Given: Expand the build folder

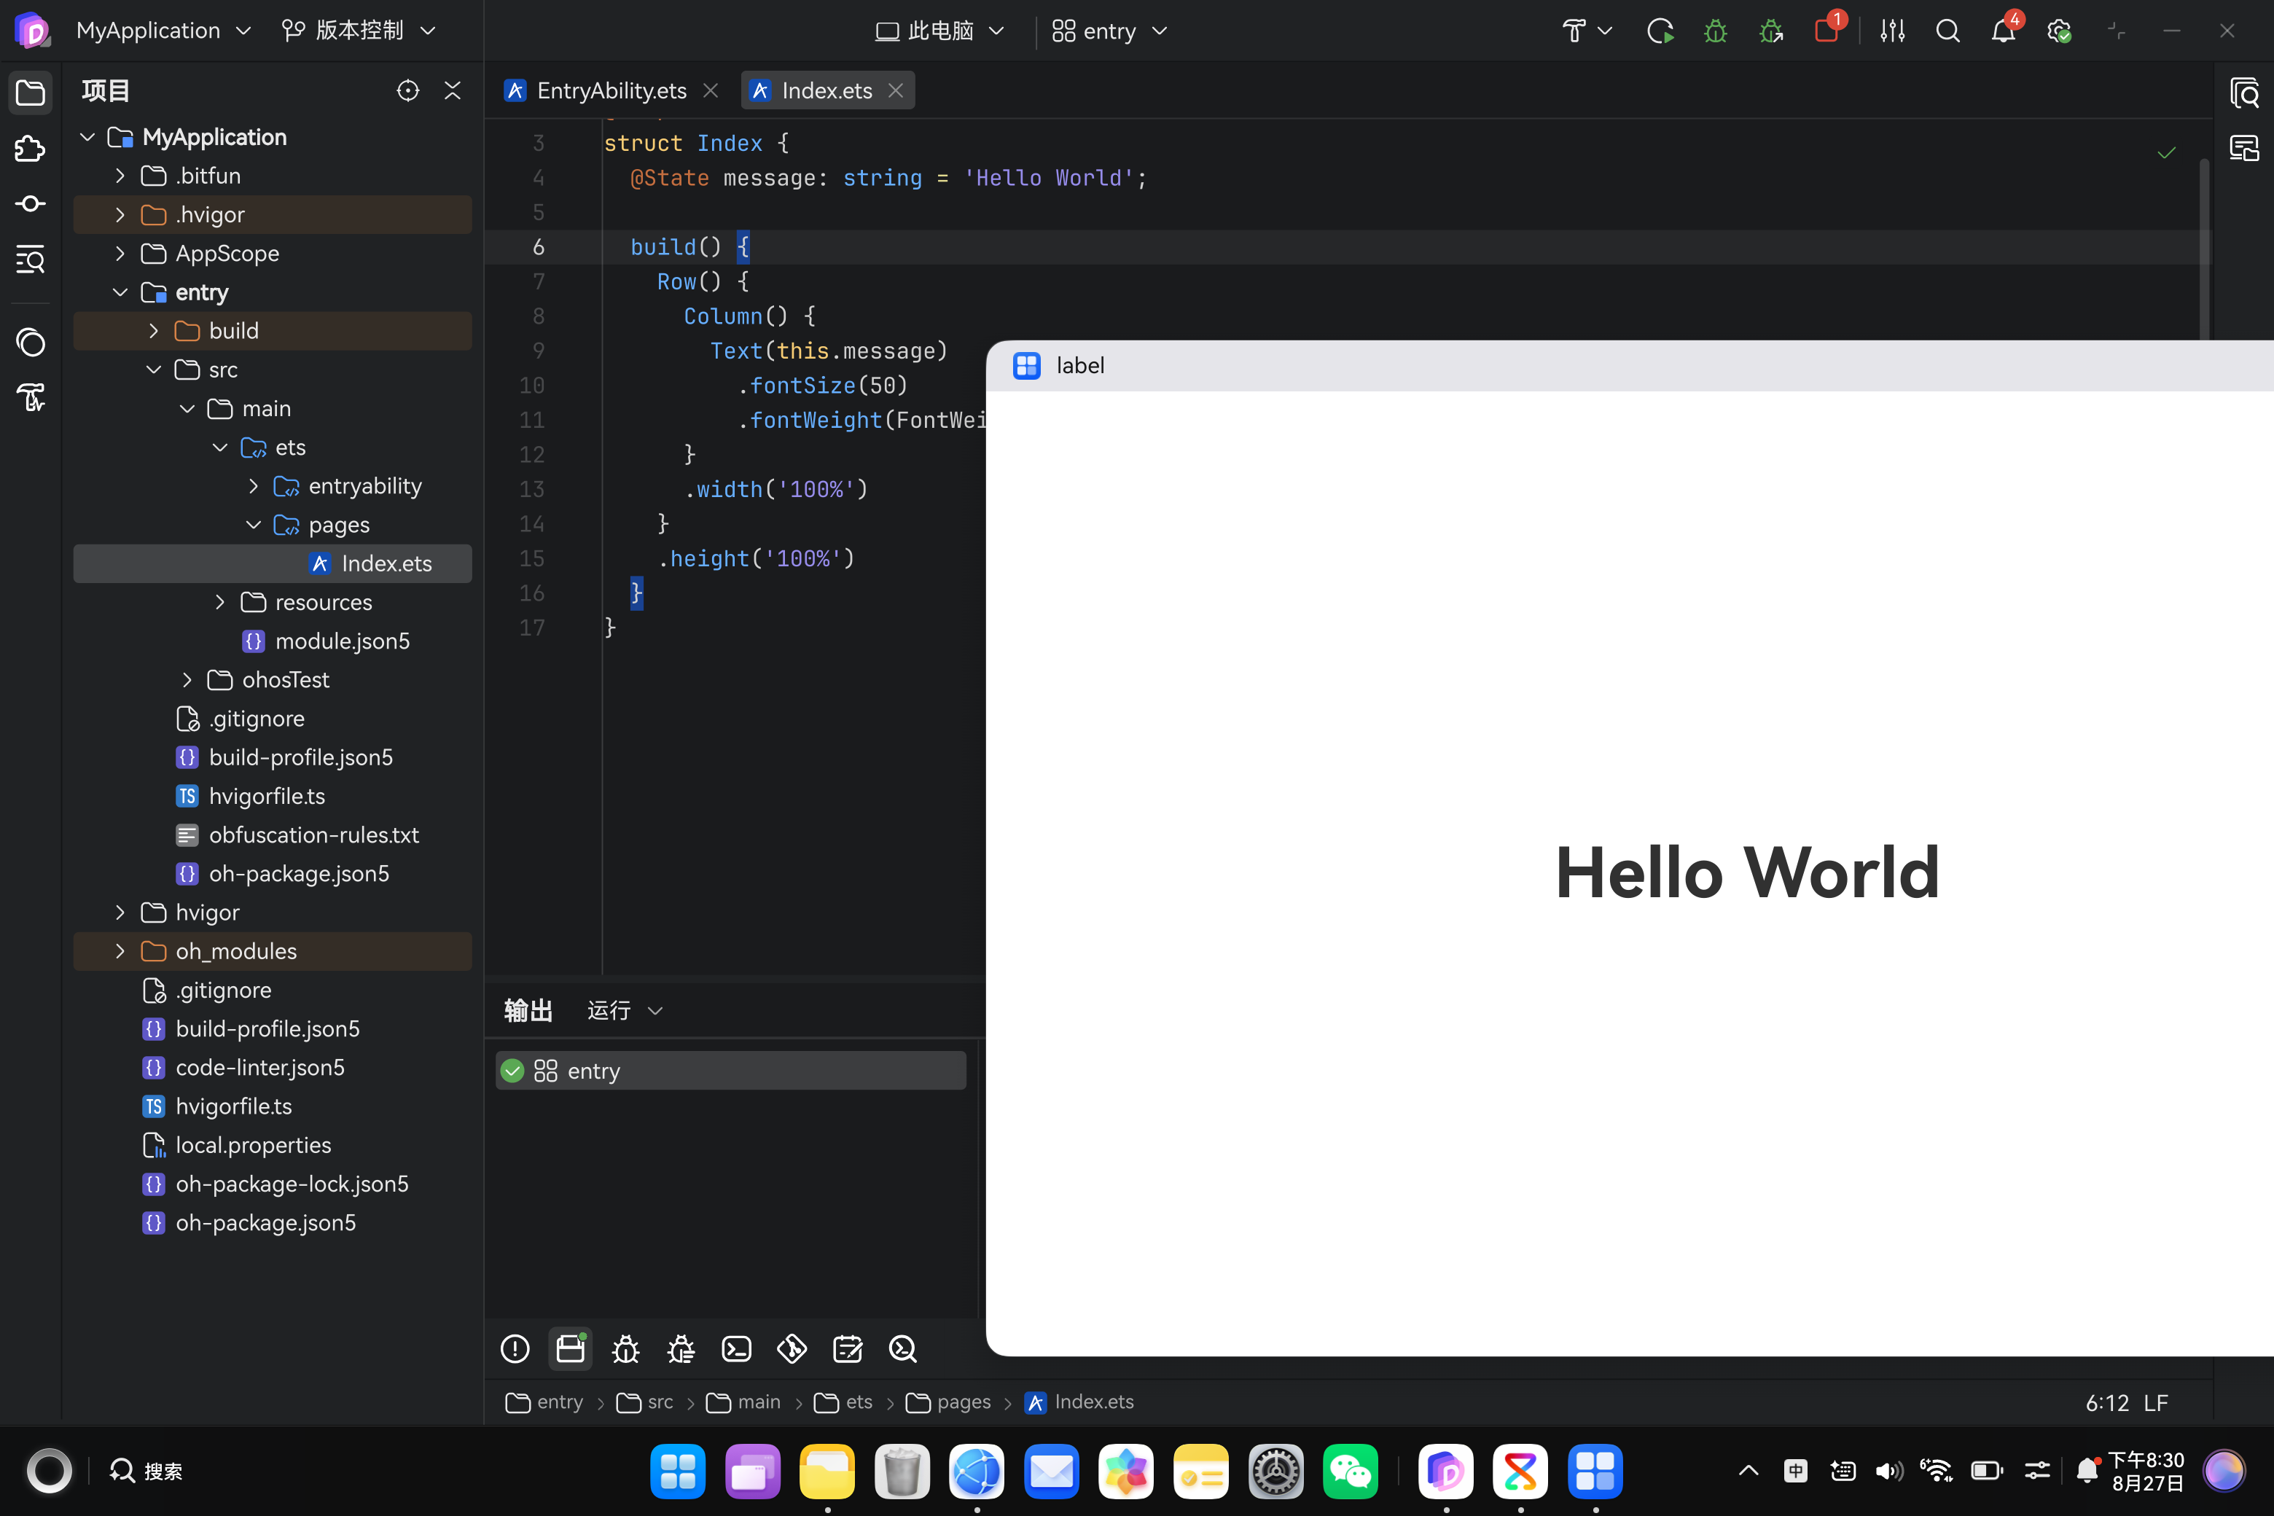Looking at the screenshot, I should tap(154, 331).
